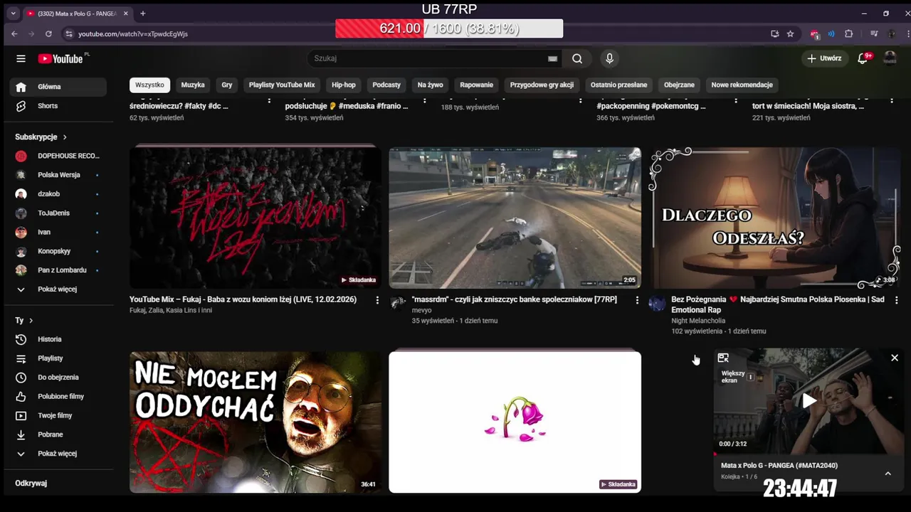Open the Ty section chevron

pos(31,321)
